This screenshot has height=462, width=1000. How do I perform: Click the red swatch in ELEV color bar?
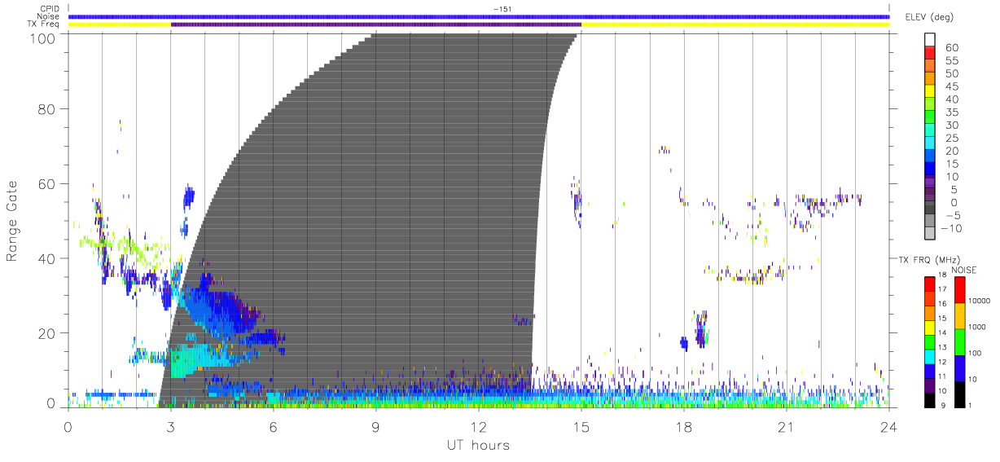click(930, 54)
